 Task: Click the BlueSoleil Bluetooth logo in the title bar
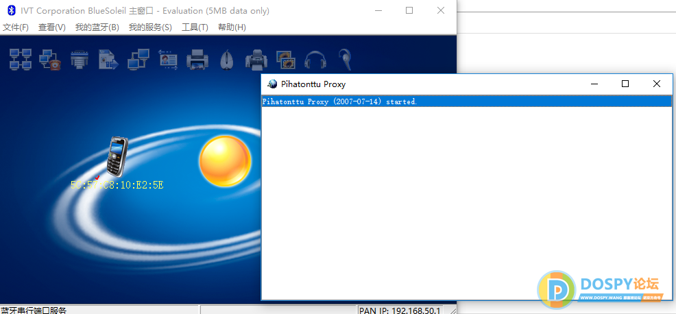click(12, 11)
